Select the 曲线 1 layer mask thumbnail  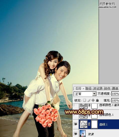(94, 124)
